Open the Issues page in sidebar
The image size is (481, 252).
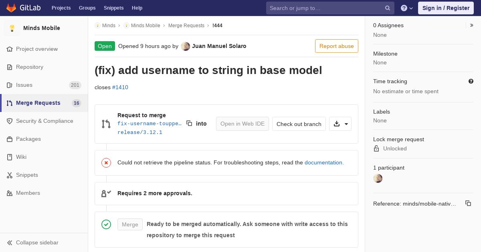[24, 85]
